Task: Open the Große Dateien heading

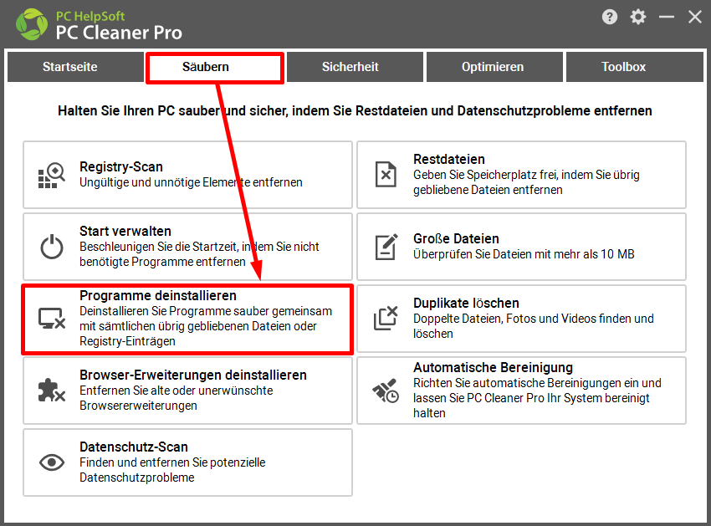Action: click(456, 238)
